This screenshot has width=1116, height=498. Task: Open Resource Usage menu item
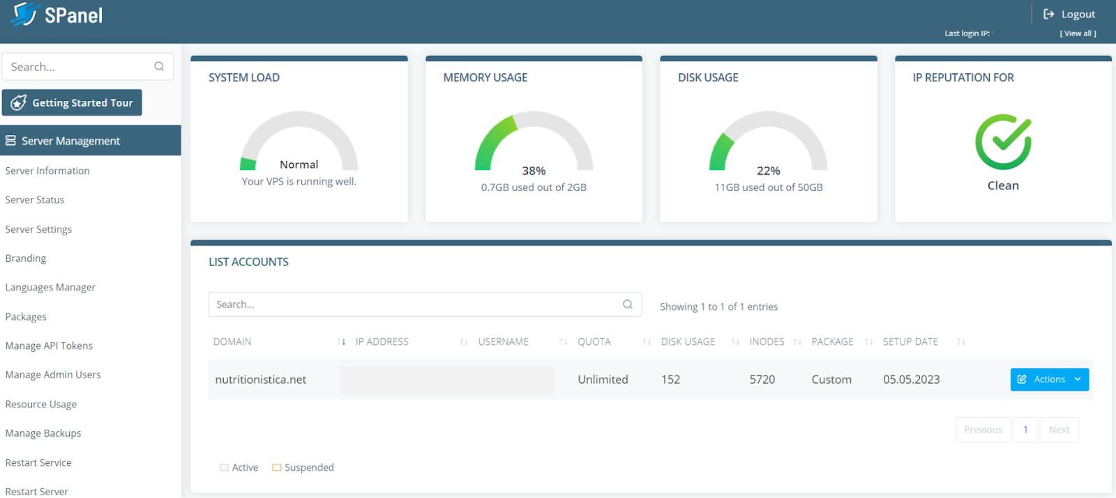click(41, 404)
